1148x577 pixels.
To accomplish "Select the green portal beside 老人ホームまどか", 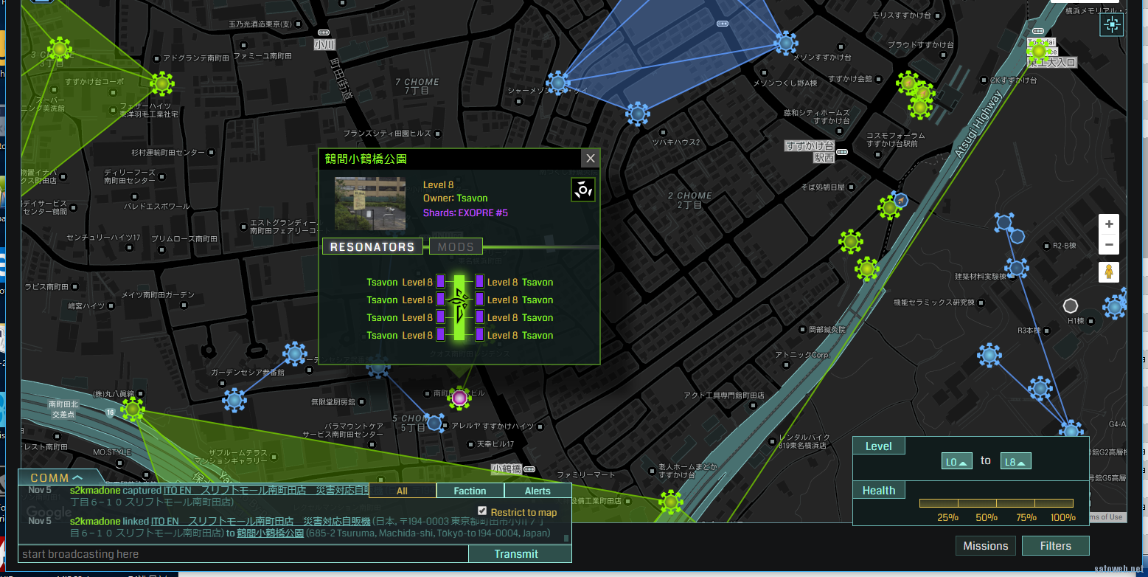I will coord(670,502).
